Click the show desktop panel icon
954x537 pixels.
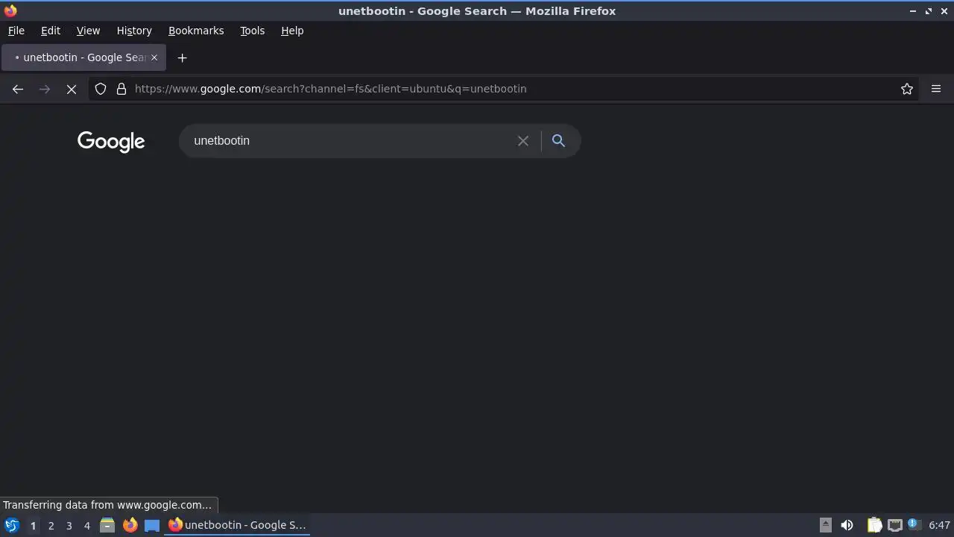point(152,525)
